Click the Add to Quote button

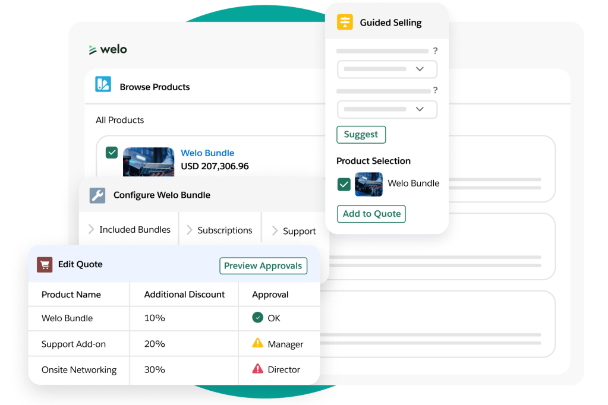tap(371, 214)
